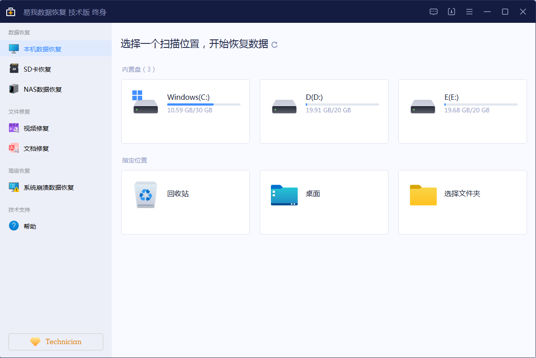The height and width of the screenshot is (358, 536).
Task: Click the 文档修复 document icon
Action: pyautogui.click(x=14, y=148)
